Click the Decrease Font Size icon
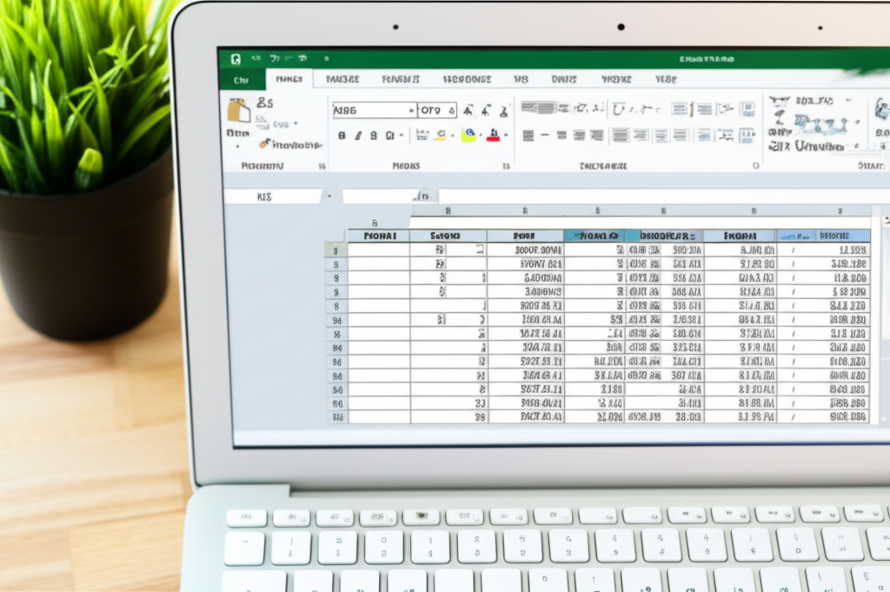Viewport: 890px width, 592px height. [487, 110]
